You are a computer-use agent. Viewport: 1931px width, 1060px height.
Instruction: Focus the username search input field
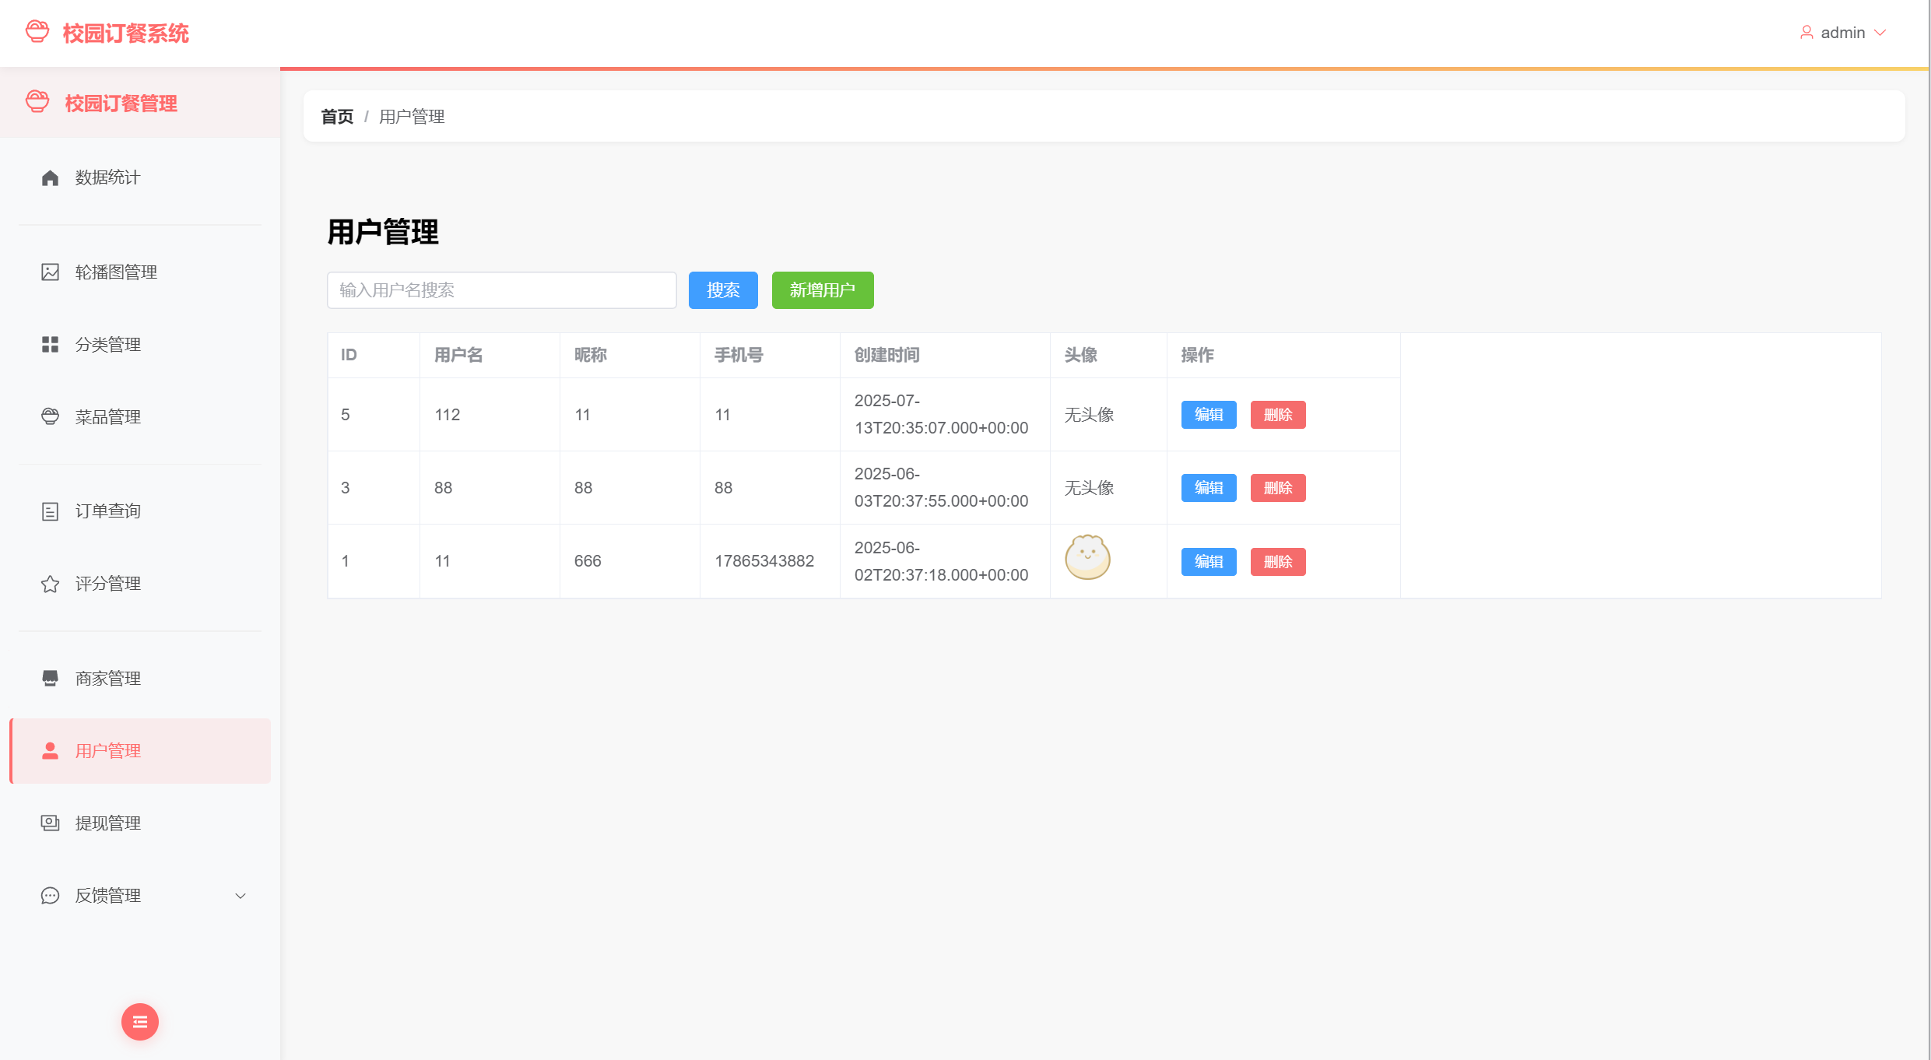tap(502, 290)
